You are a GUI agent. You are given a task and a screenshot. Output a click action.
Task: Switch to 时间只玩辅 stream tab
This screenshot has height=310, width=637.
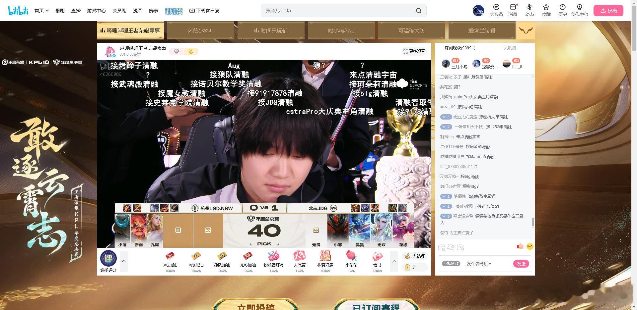(271, 30)
